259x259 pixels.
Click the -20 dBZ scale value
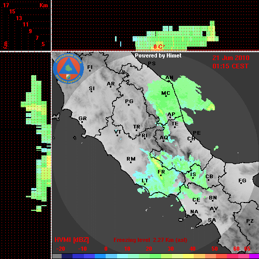point(61,249)
